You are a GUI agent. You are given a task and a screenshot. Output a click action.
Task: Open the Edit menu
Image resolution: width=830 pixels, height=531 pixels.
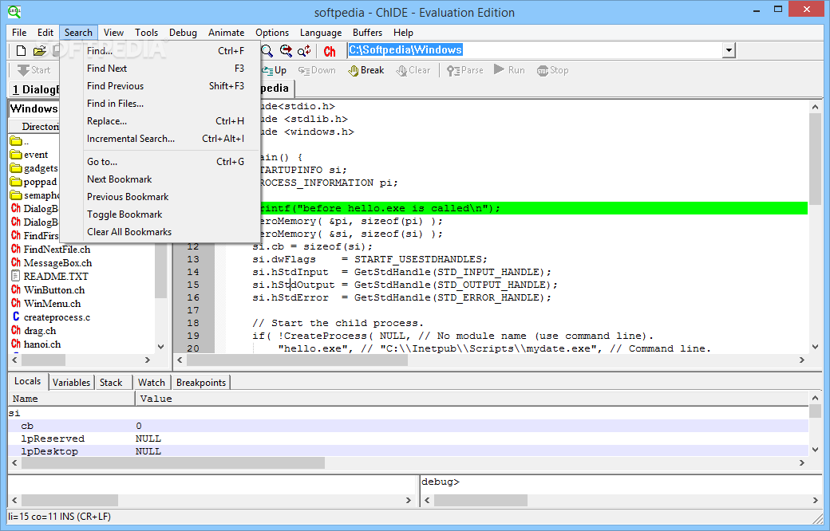[x=45, y=32]
